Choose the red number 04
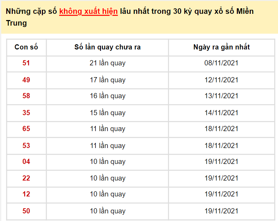This screenshot has height=221, width=278. click(x=26, y=162)
